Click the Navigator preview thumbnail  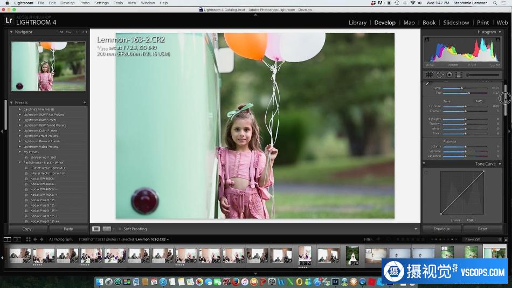coord(49,66)
